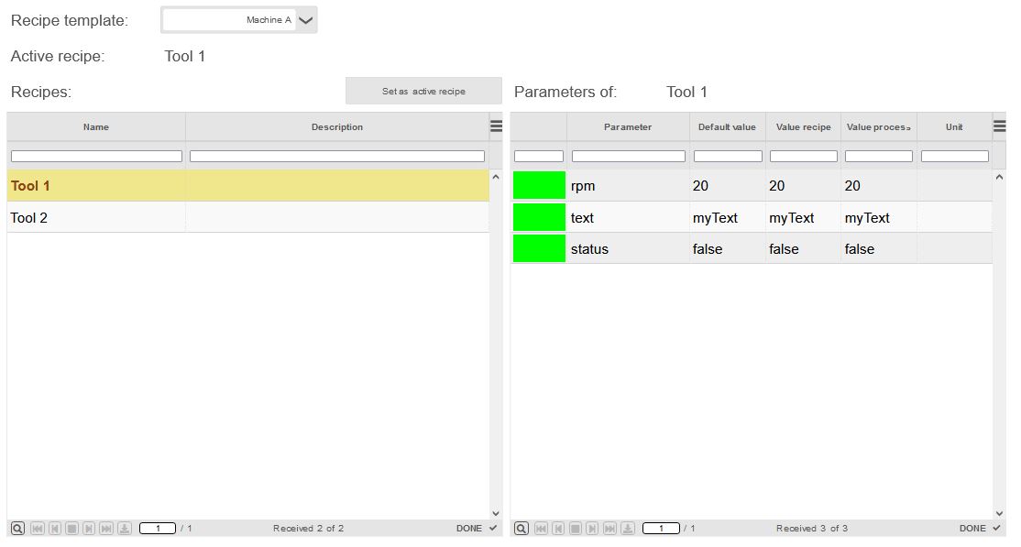The height and width of the screenshot is (547, 1021).
Task: Click the page number field in Recipes footer
Action: click(x=157, y=529)
